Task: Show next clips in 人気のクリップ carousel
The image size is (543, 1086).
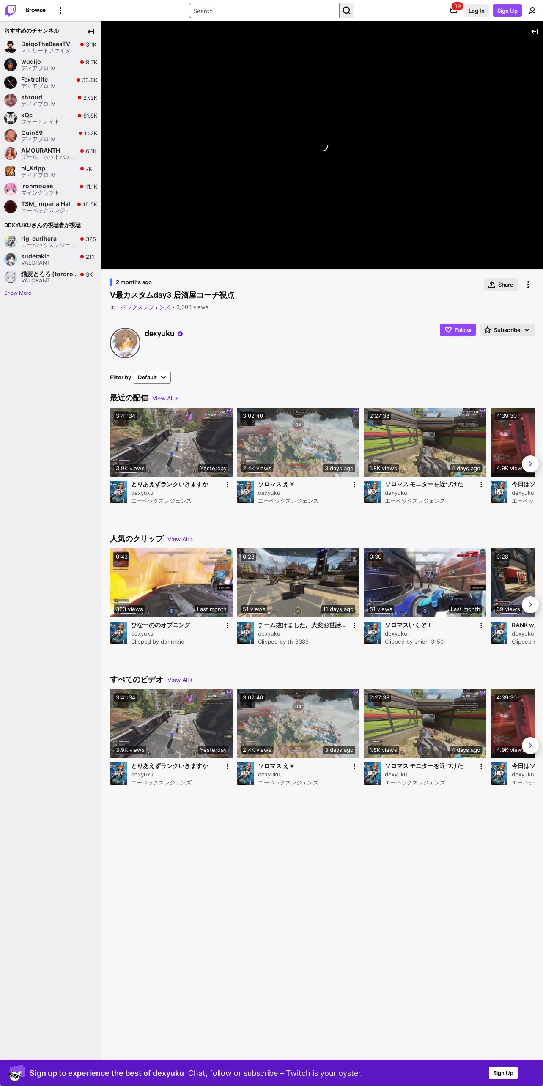Action: [x=530, y=605]
